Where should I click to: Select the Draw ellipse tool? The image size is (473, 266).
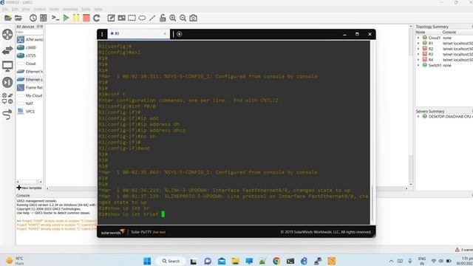click(x=142, y=18)
